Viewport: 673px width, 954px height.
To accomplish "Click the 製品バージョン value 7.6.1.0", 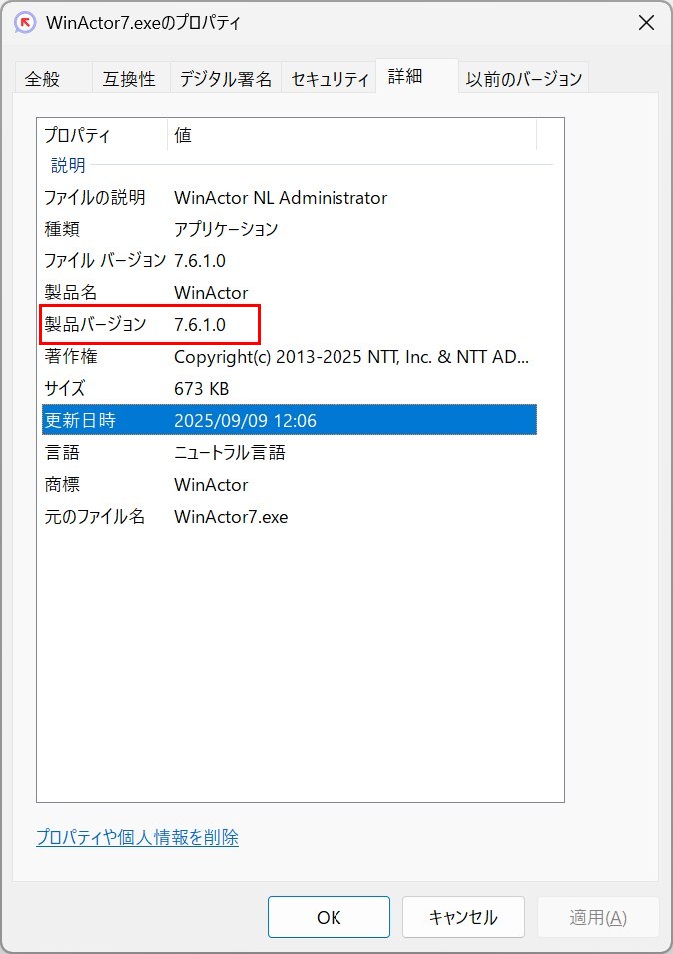I will [200, 325].
